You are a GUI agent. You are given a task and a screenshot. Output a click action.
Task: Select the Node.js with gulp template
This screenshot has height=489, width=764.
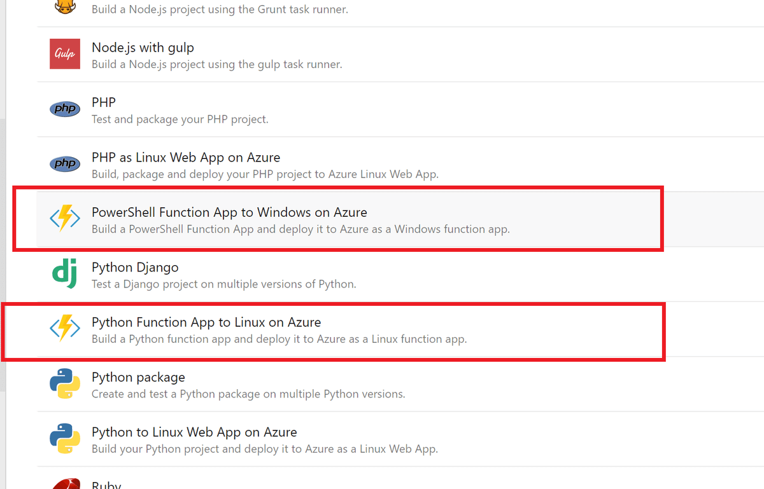coord(143,48)
